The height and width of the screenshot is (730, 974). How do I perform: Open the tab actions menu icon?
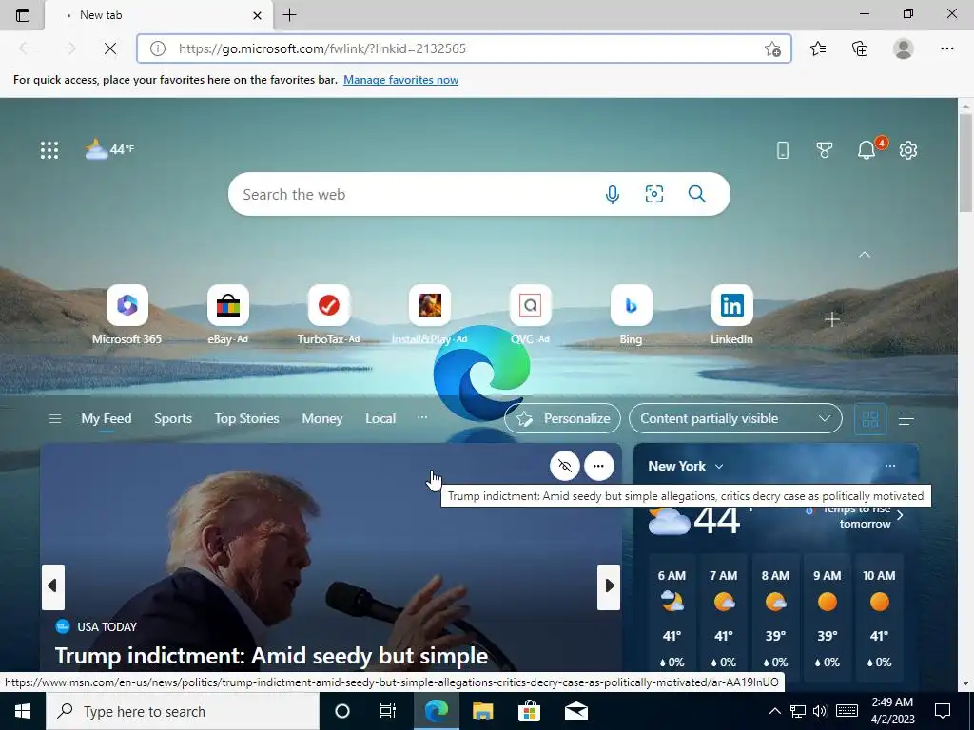23,15
